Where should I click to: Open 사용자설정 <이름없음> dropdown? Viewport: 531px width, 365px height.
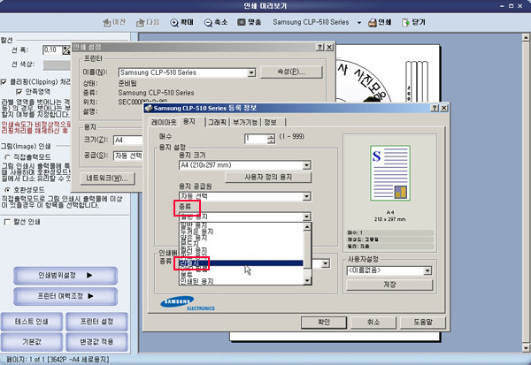click(427, 270)
